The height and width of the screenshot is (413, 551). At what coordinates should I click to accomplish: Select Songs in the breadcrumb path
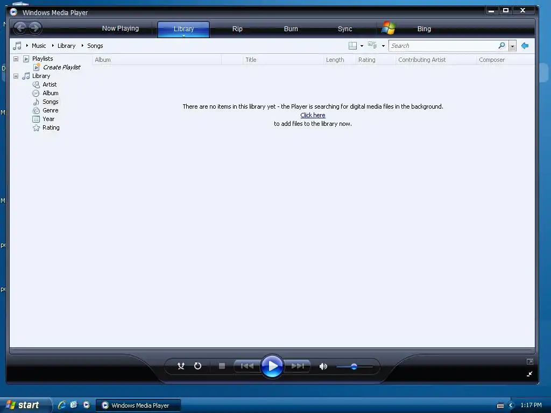[95, 46]
